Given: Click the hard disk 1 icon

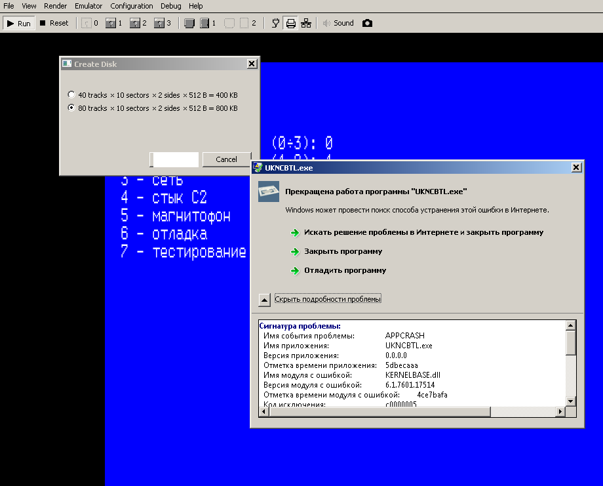Looking at the screenshot, I should tap(204, 23).
